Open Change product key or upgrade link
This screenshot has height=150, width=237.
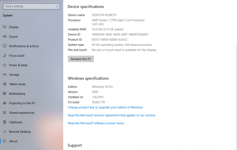click(105, 107)
